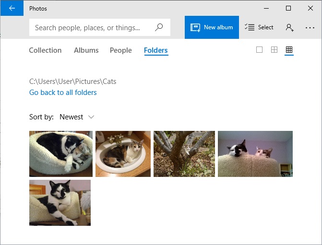
Task: Maximize the Photos window
Action: point(288,8)
